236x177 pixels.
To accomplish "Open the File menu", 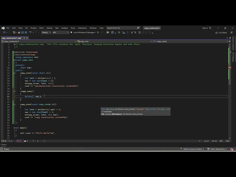I will (x=8, y=28).
